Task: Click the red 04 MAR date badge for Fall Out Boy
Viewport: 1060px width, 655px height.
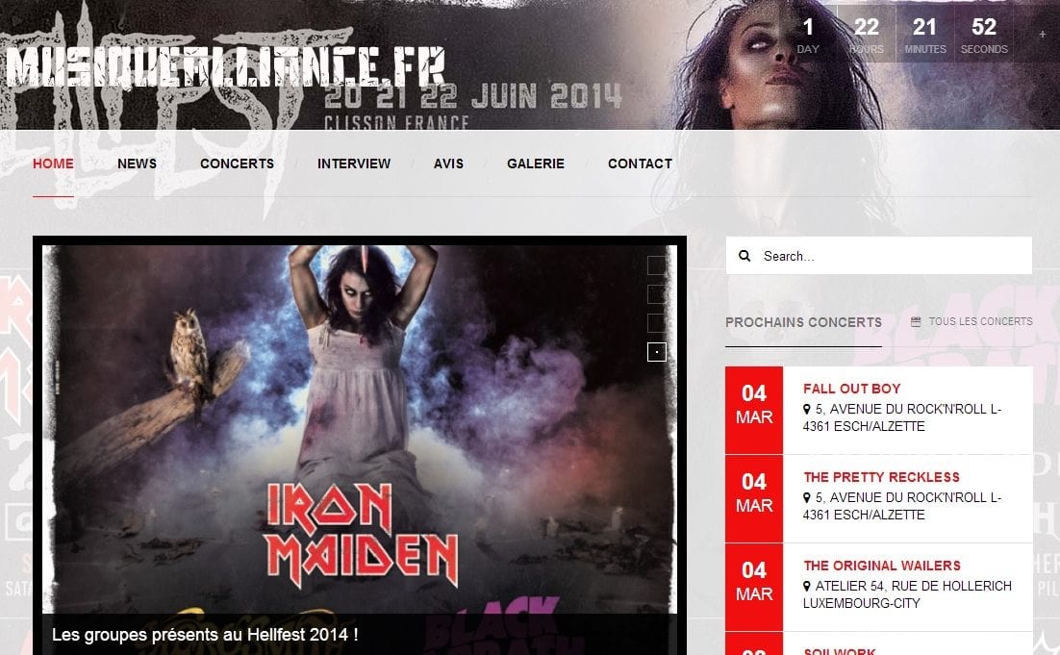Action: pos(754,411)
